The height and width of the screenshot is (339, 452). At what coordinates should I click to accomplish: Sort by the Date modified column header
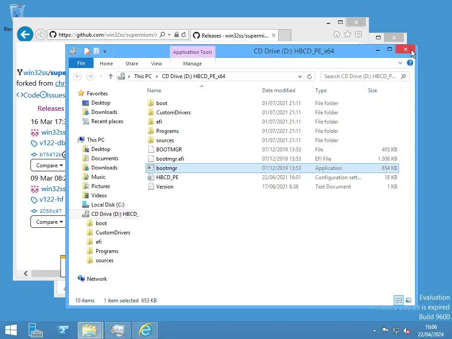click(286, 90)
